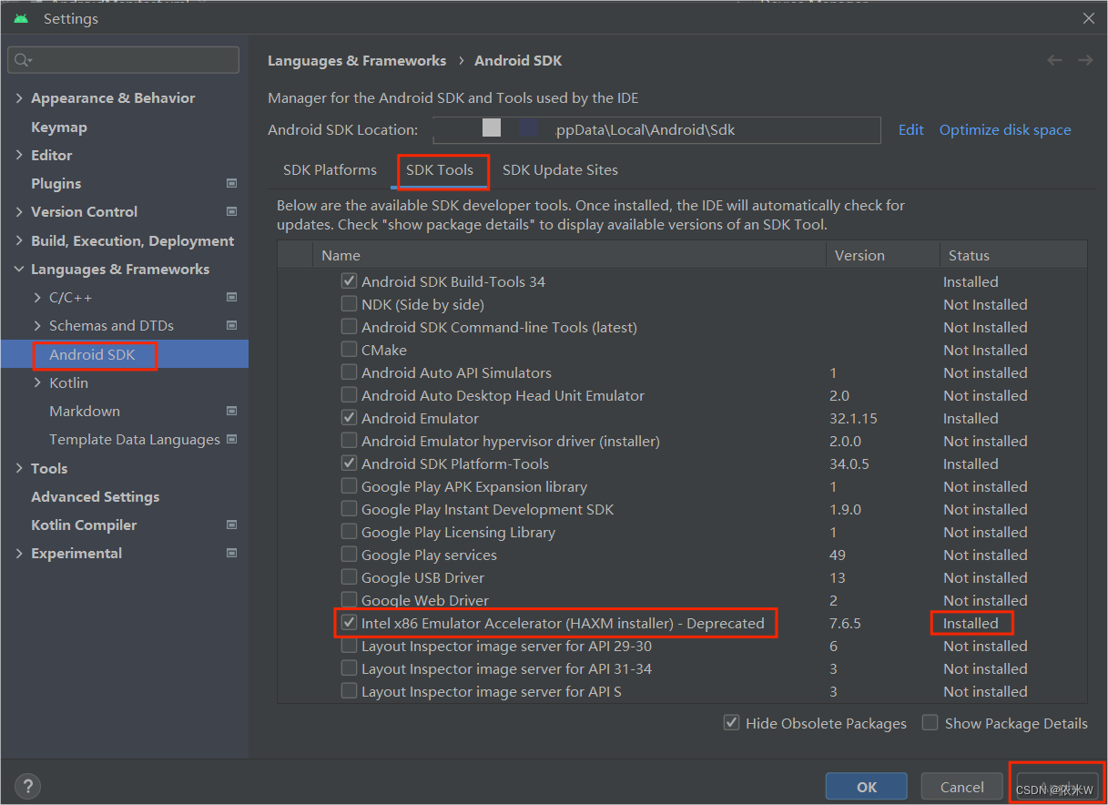Collapse the Languages & Frameworks section

coord(18,269)
